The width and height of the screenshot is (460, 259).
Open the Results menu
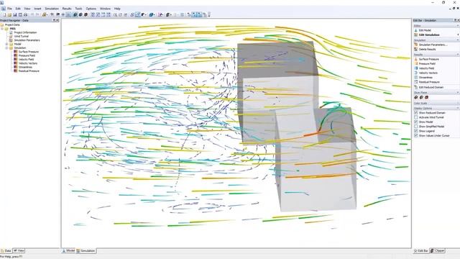click(x=67, y=9)
